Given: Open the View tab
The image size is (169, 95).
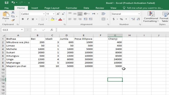Looking at the screenshot, I should (x=113, y=8).
